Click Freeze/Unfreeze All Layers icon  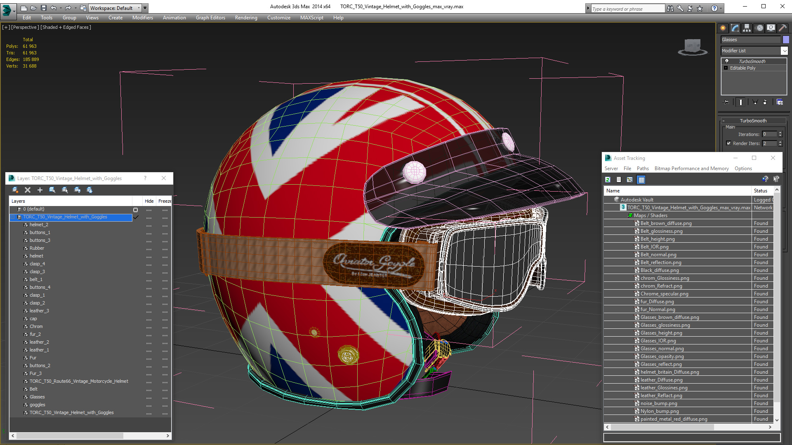90,190
